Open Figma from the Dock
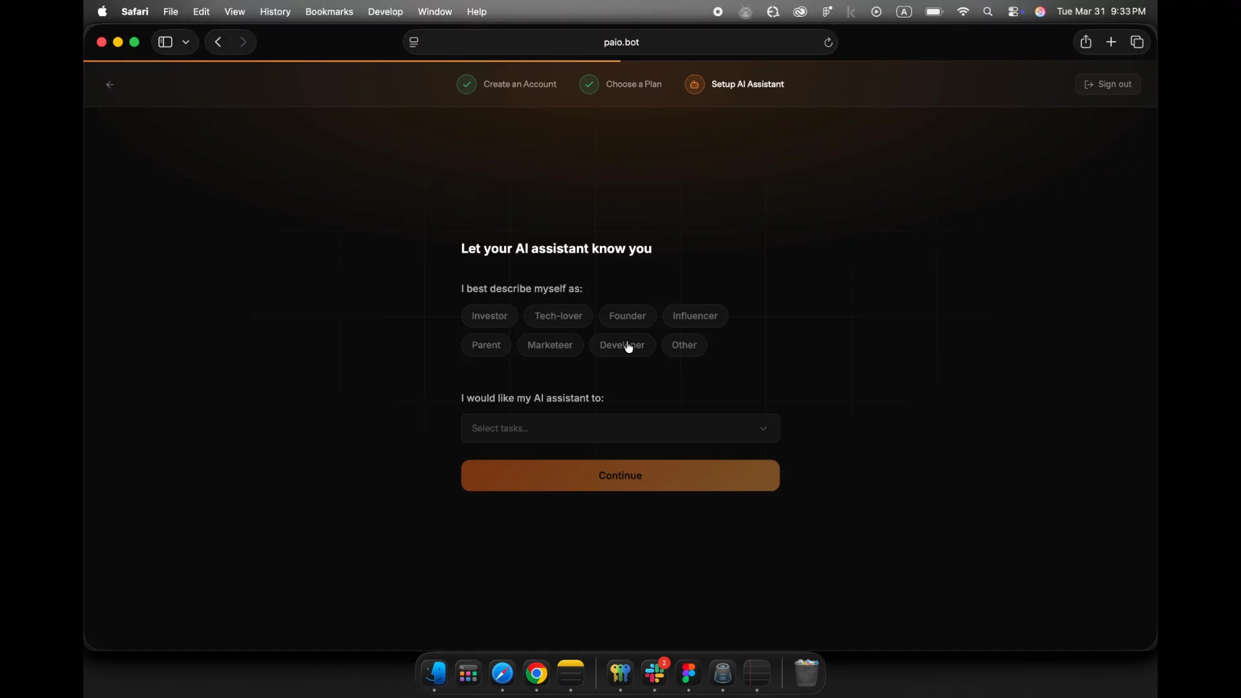Screen dimensions: 1241x698 tap(689, 674)
